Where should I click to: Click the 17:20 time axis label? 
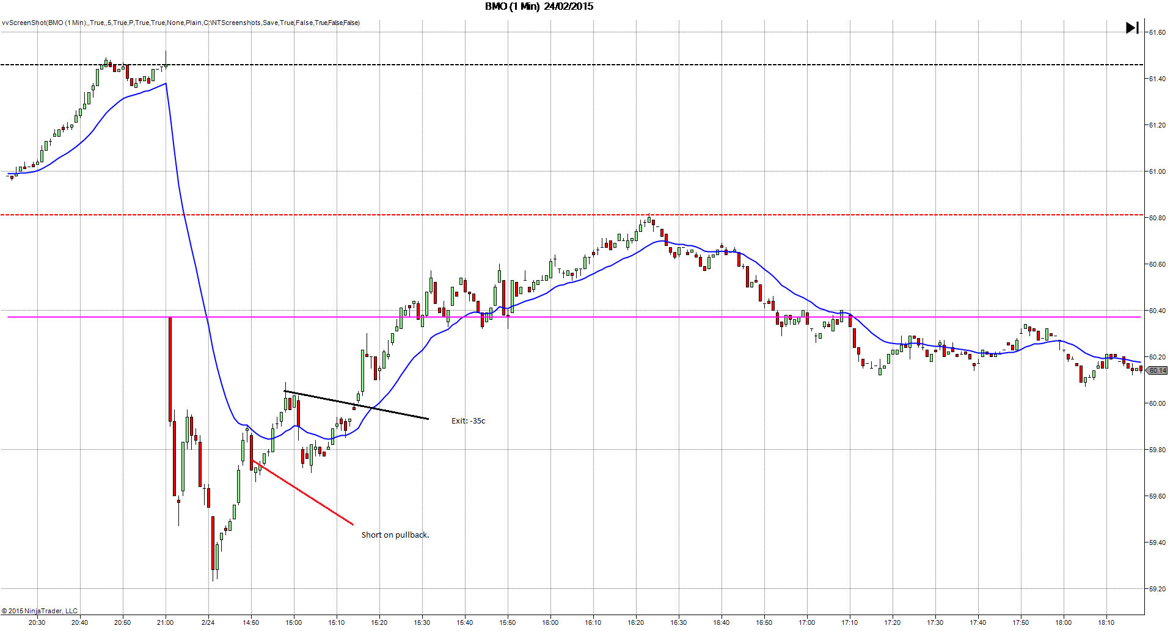892,622
